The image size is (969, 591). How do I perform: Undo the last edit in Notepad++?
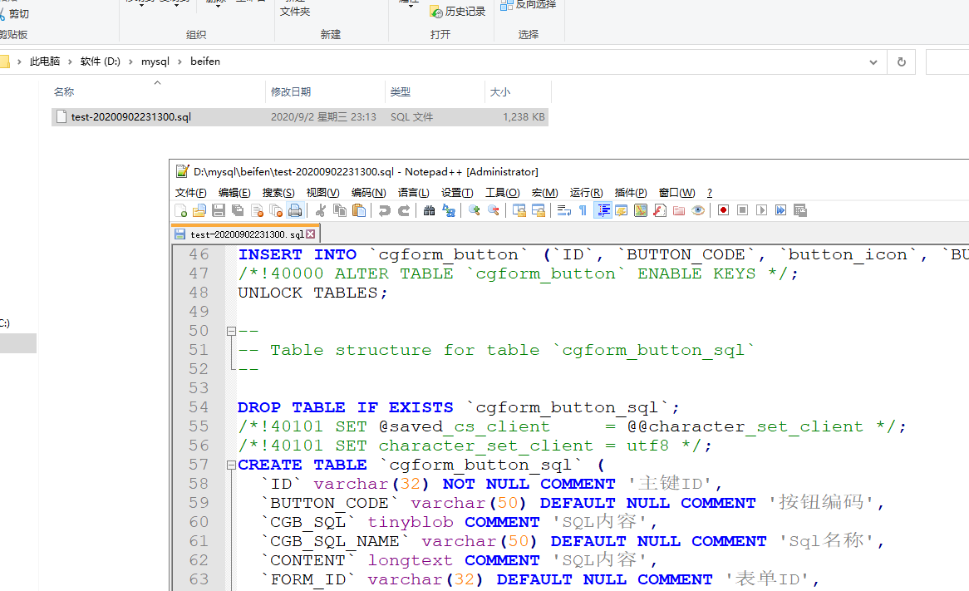(385, 211)
